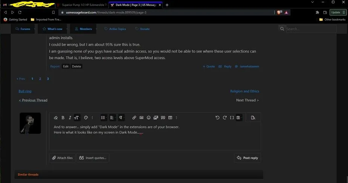Viewport: 348px width, 183px height.
Task: Click the insert link icon
Action: pyautogui.click(x=134, y=118)
